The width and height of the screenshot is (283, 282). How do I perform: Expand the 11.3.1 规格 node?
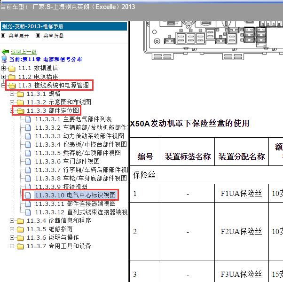(x=12, y=94)
